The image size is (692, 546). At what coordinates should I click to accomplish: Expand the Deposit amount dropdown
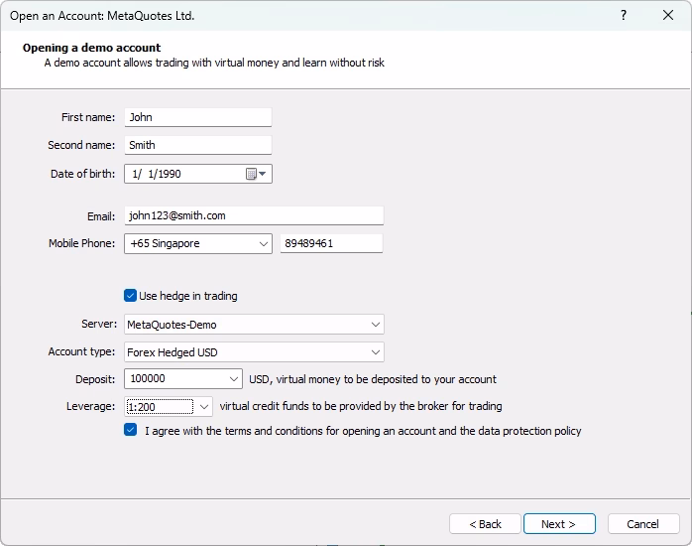click(x=233, y=379)
